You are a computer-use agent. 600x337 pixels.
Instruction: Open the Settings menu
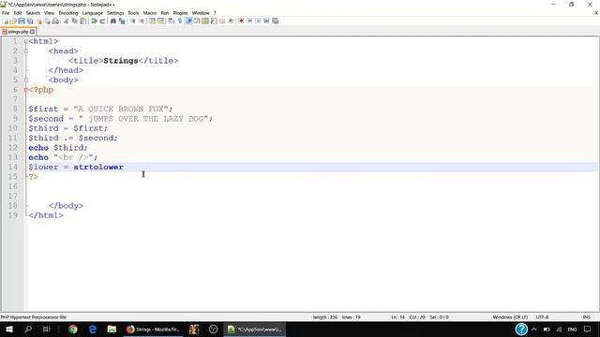click(115, 13)
